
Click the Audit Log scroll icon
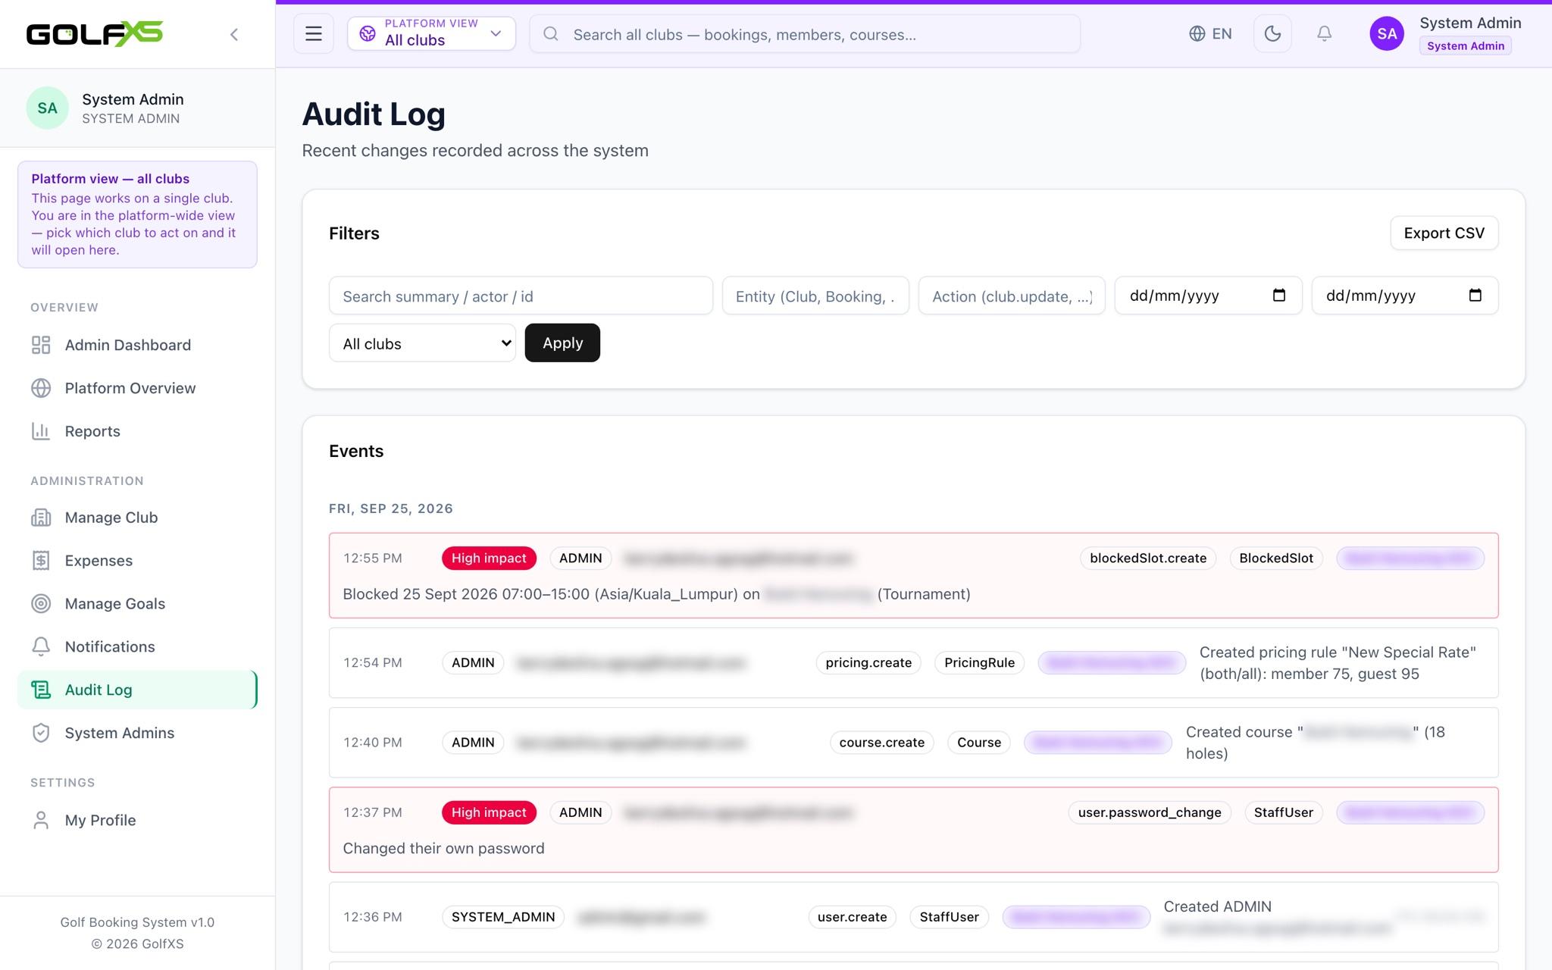(41, 690)
